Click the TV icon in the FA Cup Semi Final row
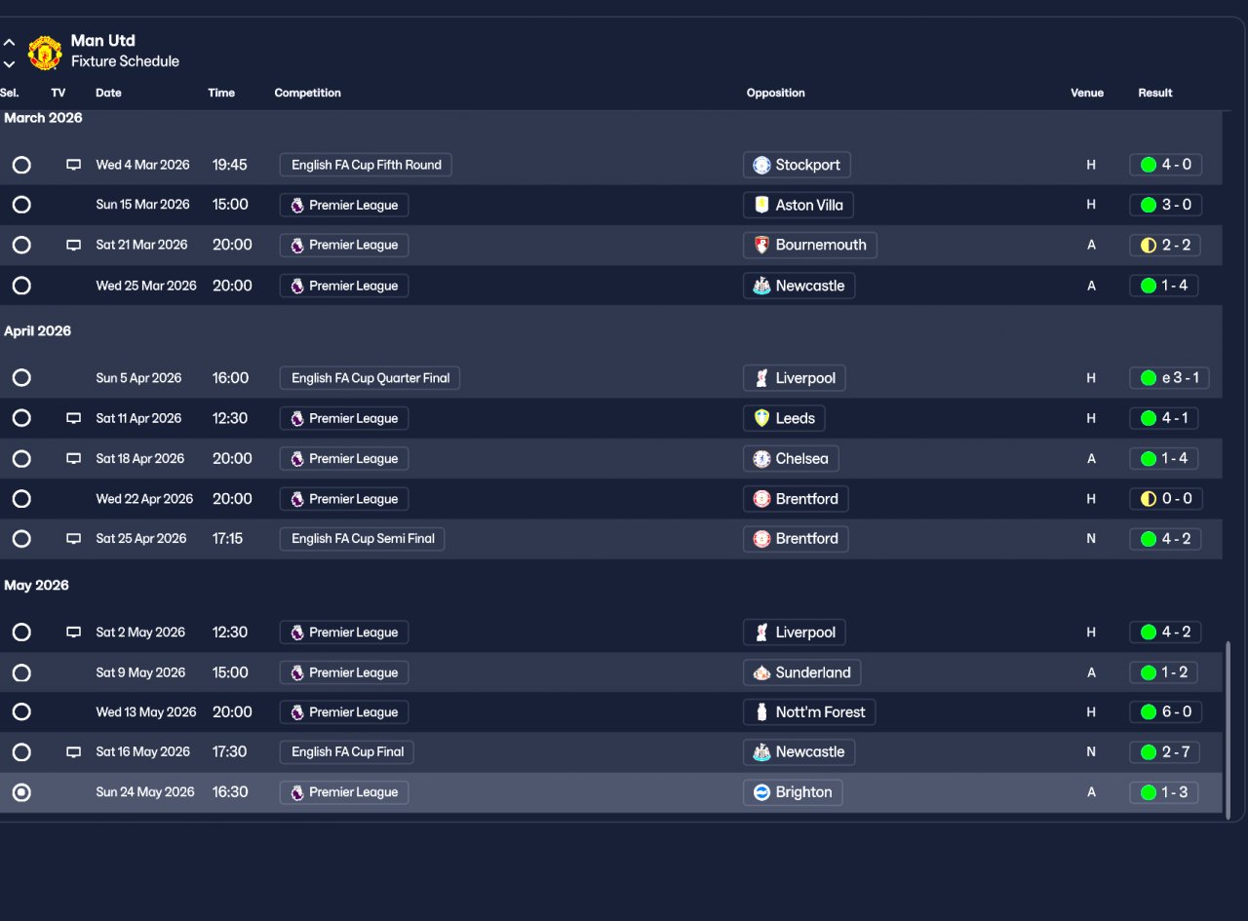The height and width of the screenshot is (921, 1248). pos(73,538)
